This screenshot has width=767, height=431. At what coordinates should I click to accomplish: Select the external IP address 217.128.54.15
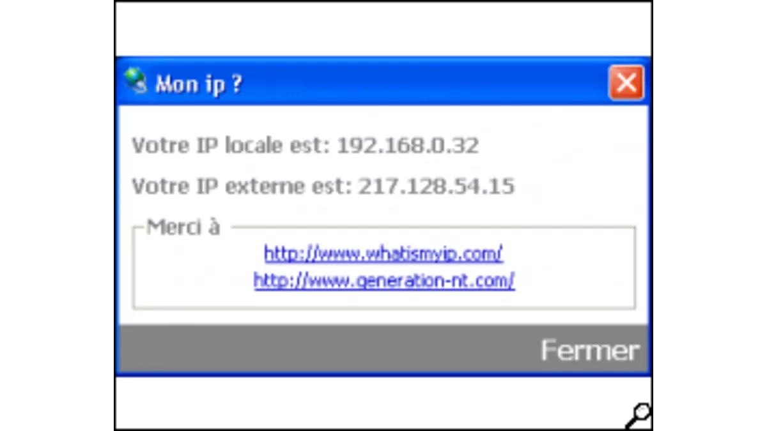click(437, 186)
